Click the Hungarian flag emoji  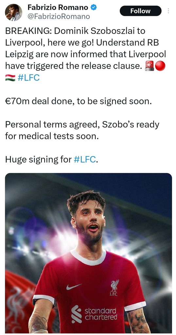10,78
